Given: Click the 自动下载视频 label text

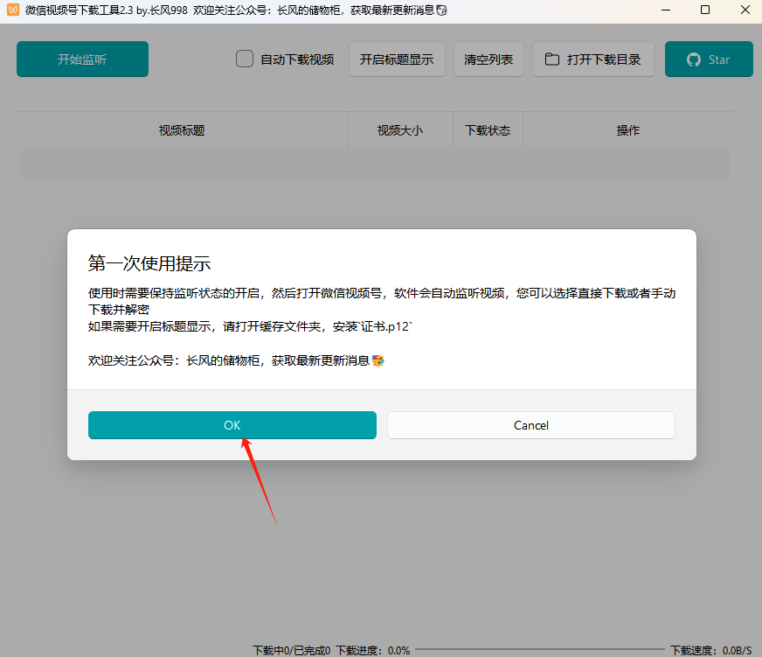Looking at the screenshot, I should coord(297,59).
